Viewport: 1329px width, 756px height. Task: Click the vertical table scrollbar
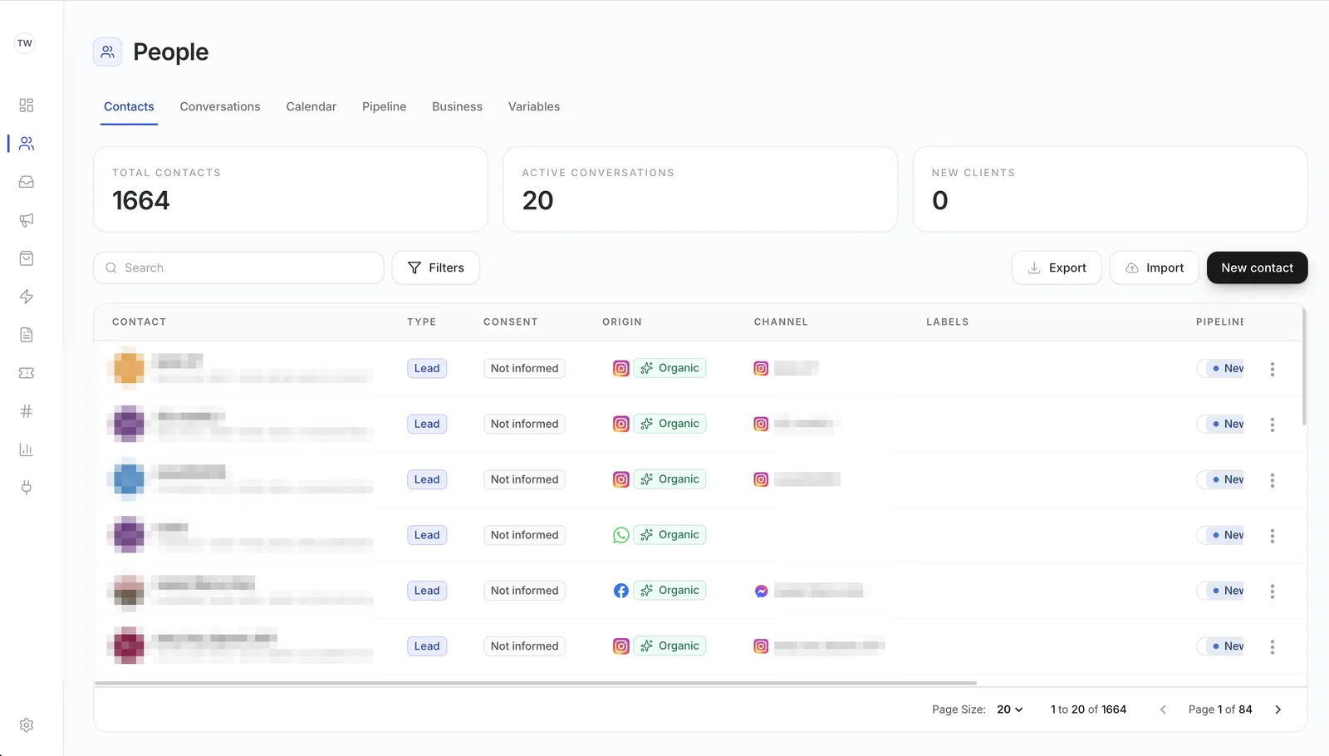[1304, 366]
